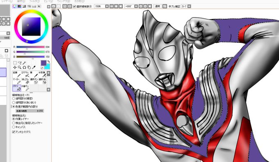
Task: Toggle the anti-aliasing (アンチエイリアス) checkbox
Action: click(x=14, y=132)
